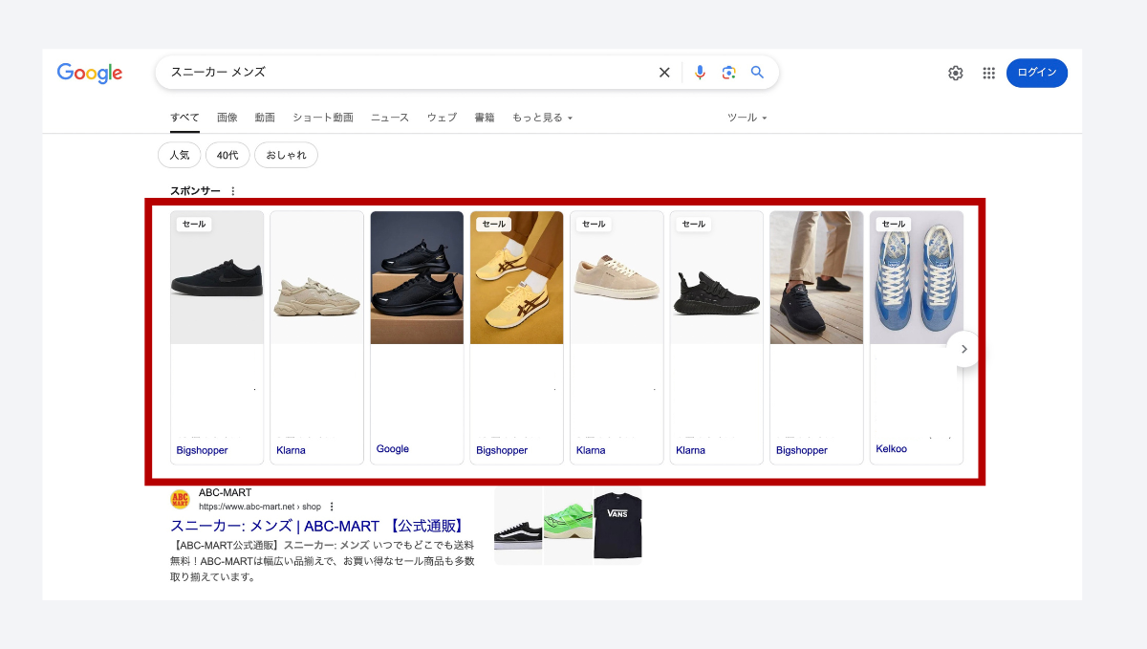The width and height of the screenshot is (1147, 649).
Task: Open the ABC-MART green sneaker thumbnail
Action: click(568, 527)
